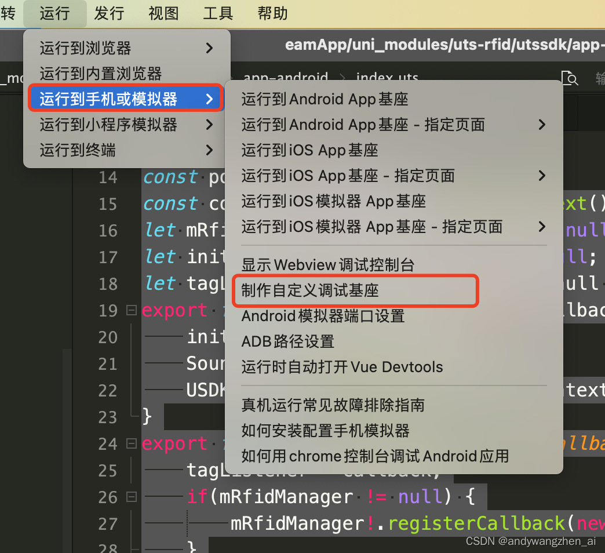Click line number 27 in gutter

(x=108, y=523)
